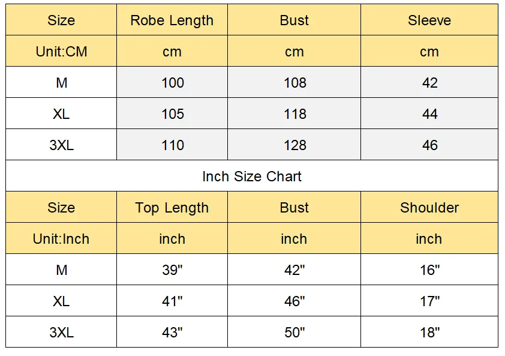The image size is (505, 356).
Task: Click the 39" top length value
Action: click(x=172, y=270)
